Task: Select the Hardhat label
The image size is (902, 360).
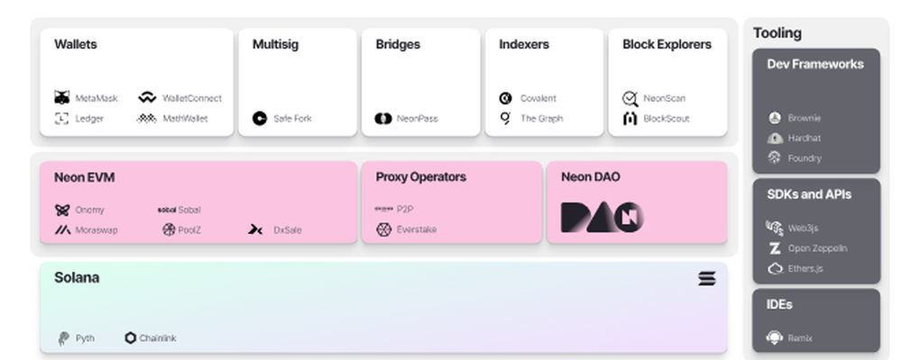Action: tap(805, 138)
